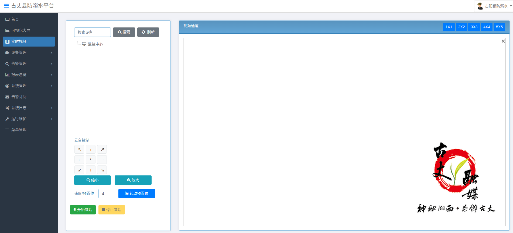Expand the 告警管理 sidebar submenu
Image resolution: width=513 pixels, height=233 pixels.
tap(29, 64)
